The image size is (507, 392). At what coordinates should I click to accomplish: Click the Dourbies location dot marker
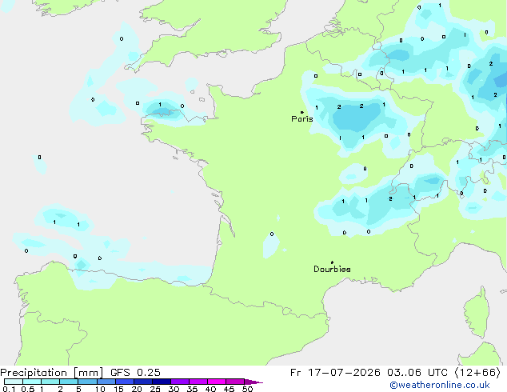(332, 262)
